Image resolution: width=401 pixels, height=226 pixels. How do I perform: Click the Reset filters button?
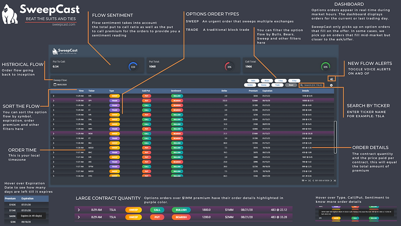(x=291, y=85)
